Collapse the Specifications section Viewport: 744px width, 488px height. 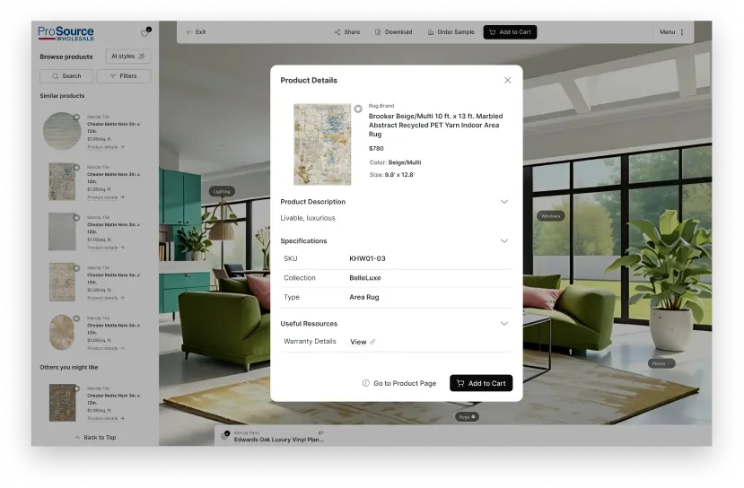point(504,241)
